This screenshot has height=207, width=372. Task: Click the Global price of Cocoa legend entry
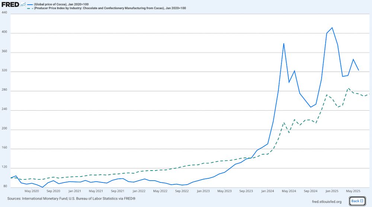point(58,4)
